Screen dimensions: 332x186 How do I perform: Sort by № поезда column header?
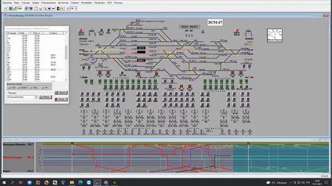point(12,33)
